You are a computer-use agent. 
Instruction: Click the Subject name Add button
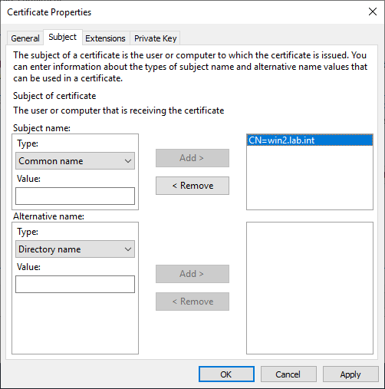coord(192,158)
